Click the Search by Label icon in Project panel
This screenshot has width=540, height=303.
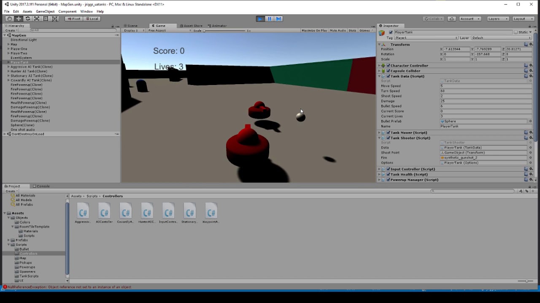point(526,191)
